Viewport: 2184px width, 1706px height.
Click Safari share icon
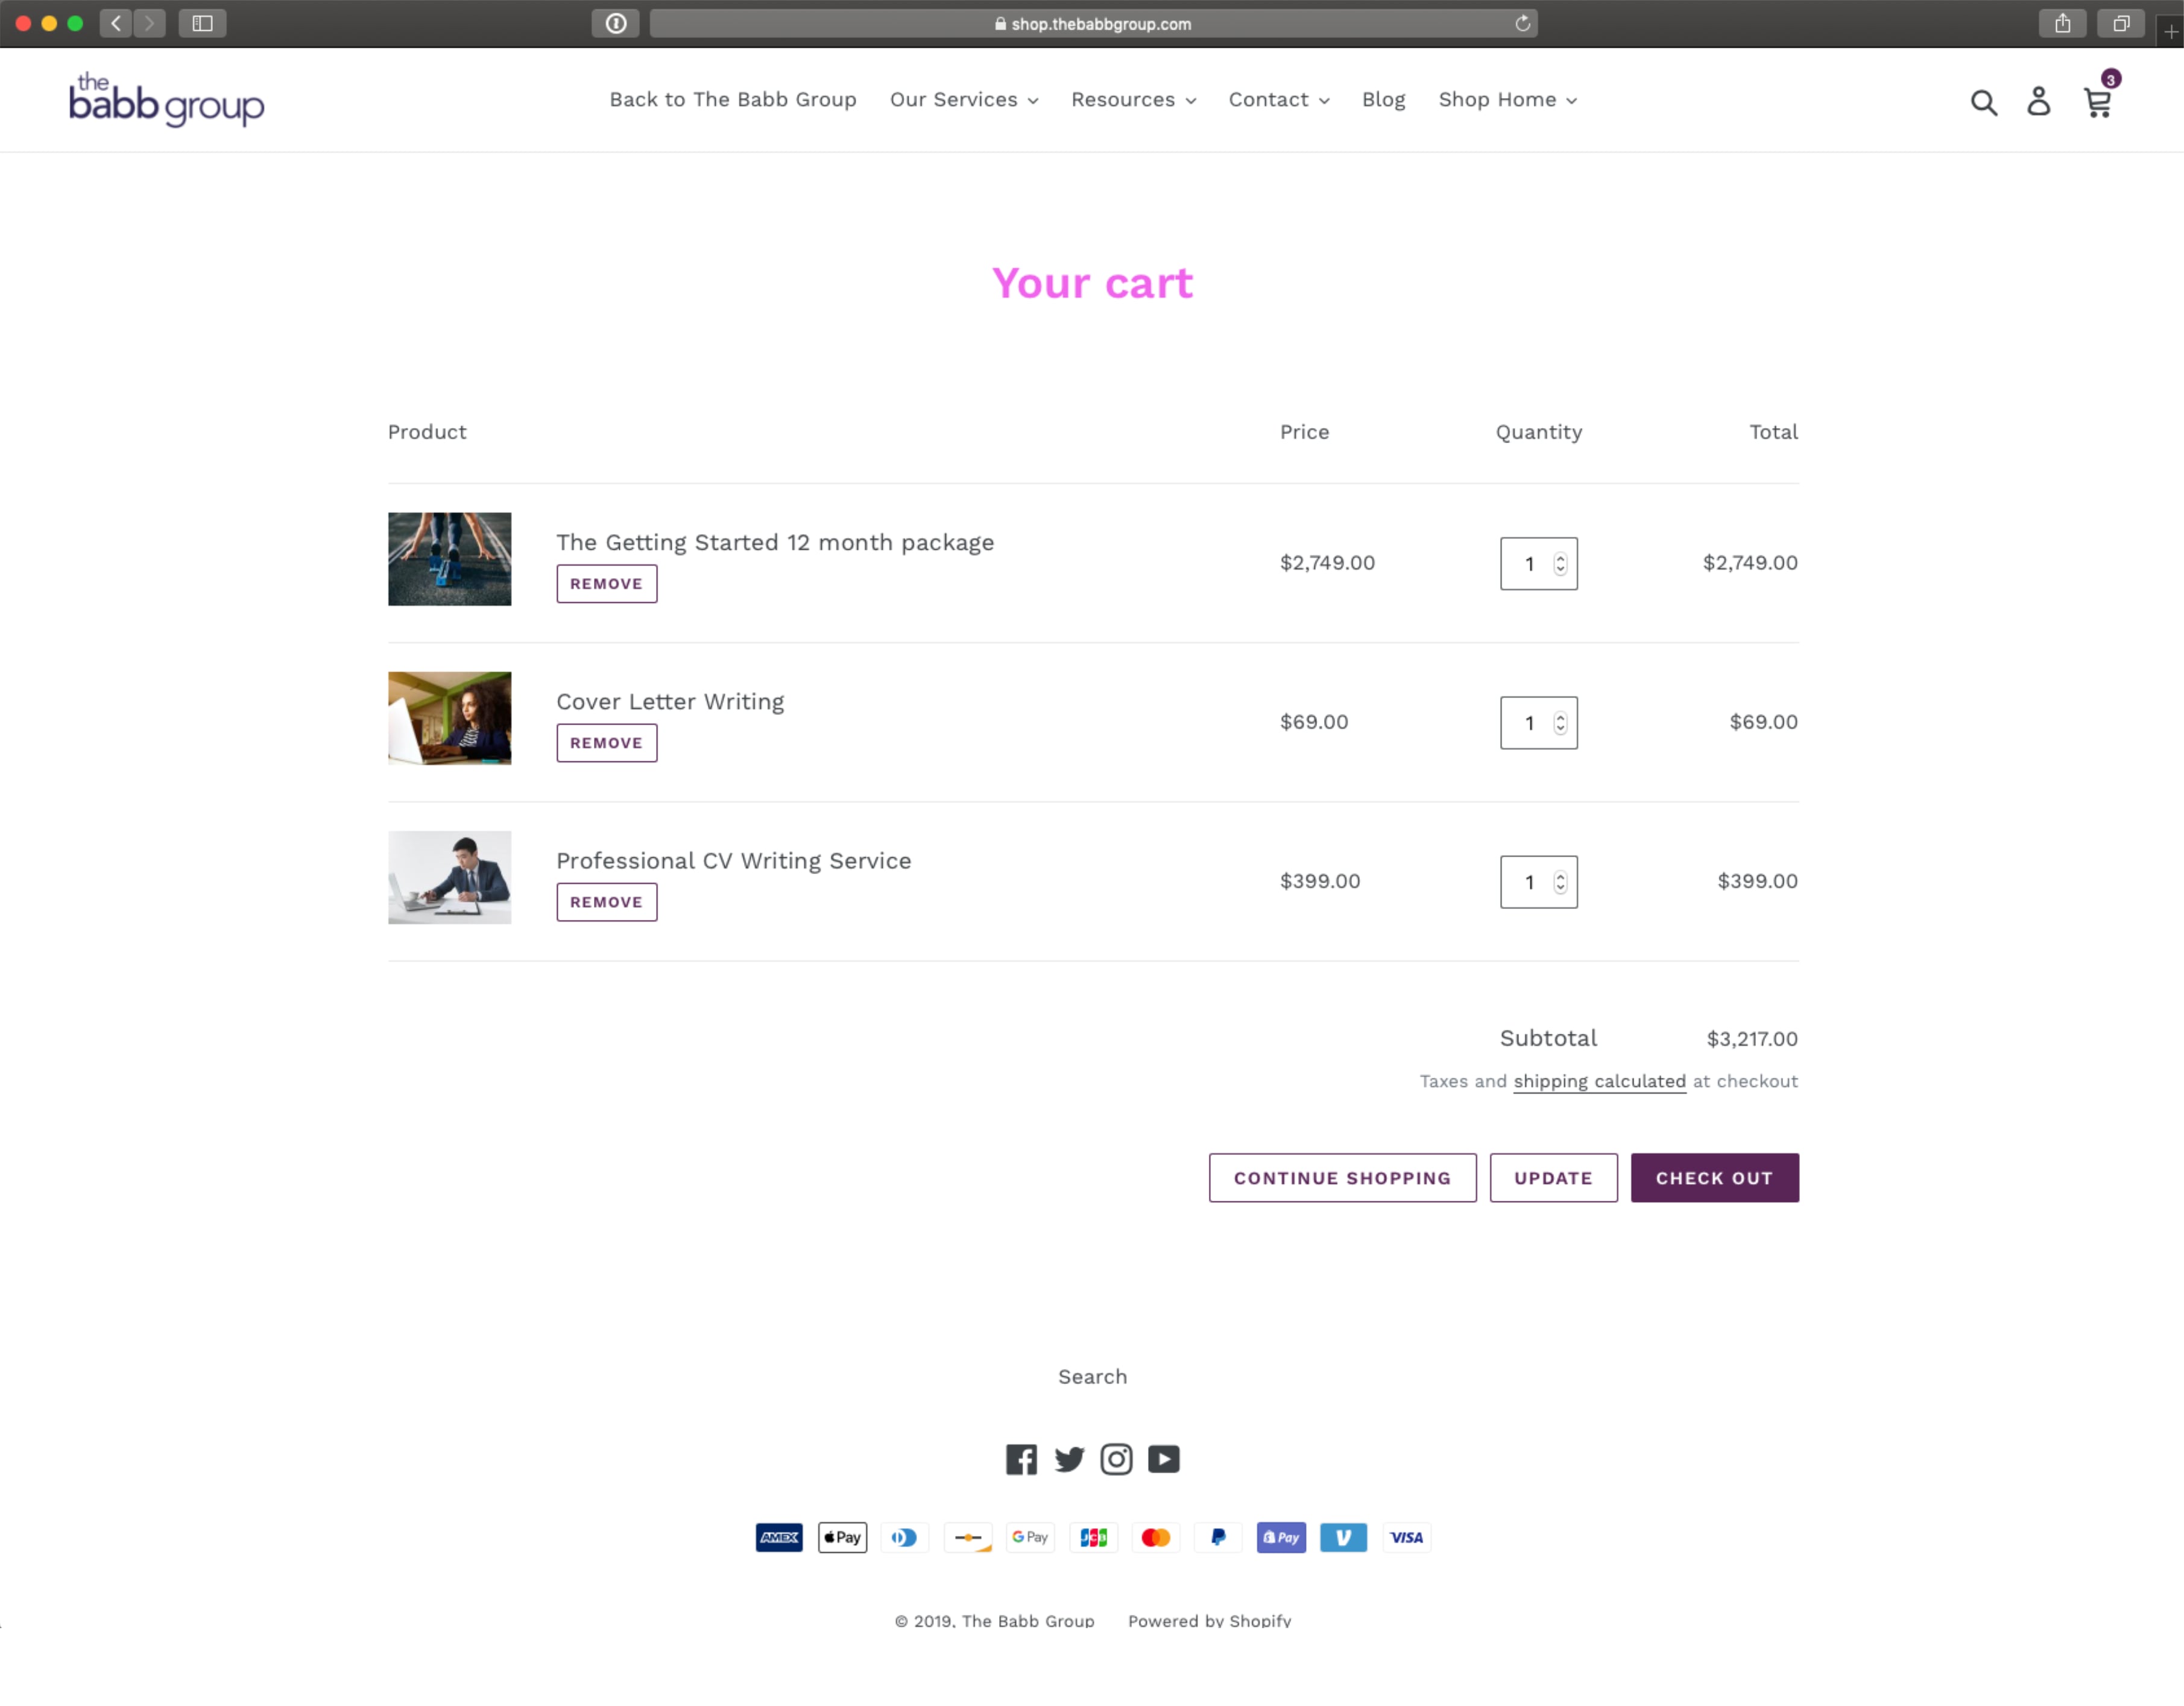pos(2062,23)
